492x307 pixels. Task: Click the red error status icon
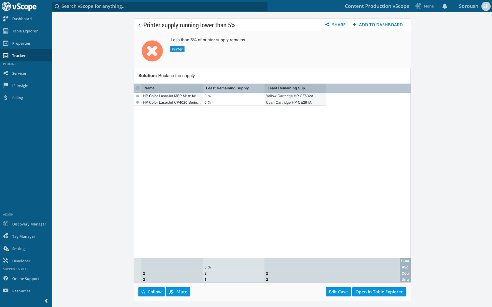[x=152, y=51]
